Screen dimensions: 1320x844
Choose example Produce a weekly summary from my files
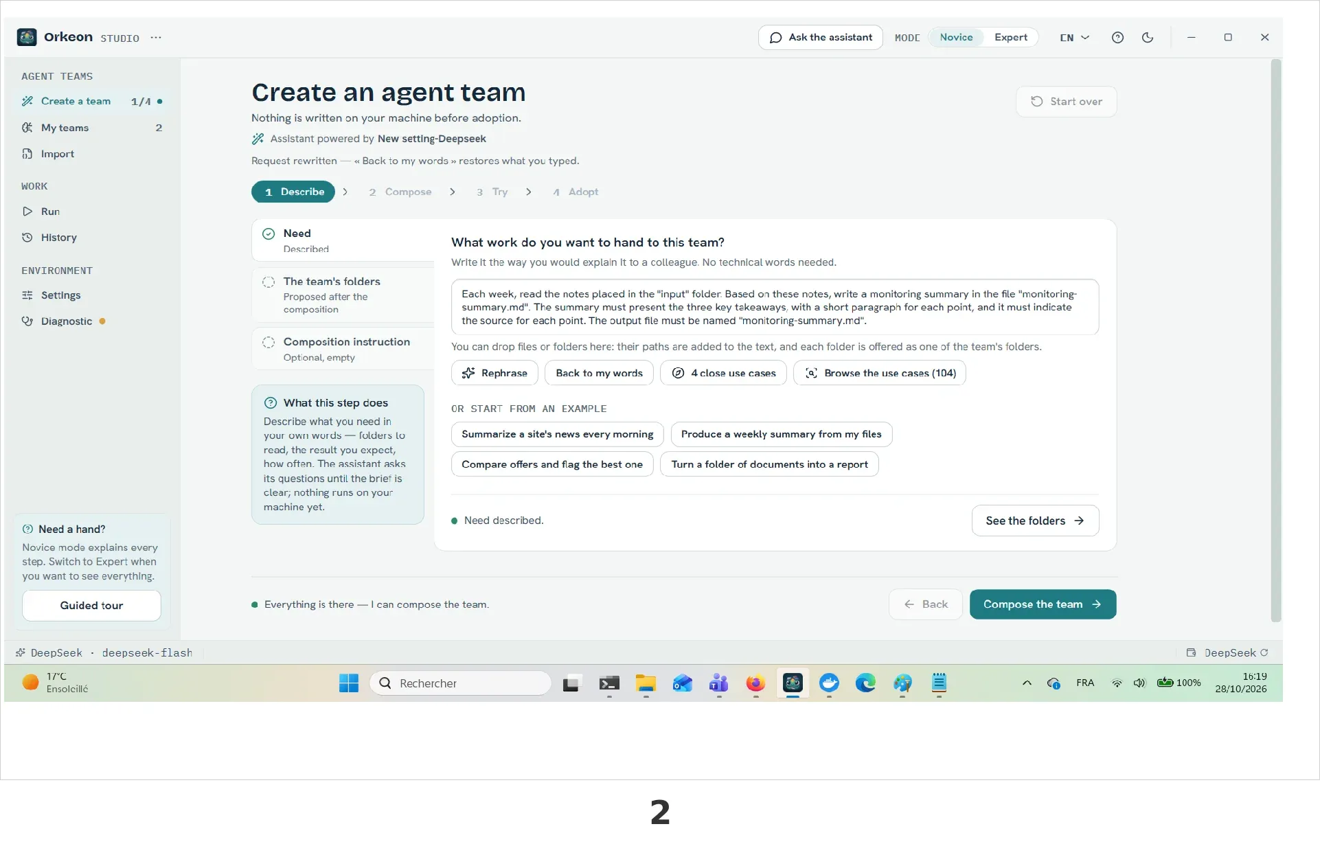[781, 434]
